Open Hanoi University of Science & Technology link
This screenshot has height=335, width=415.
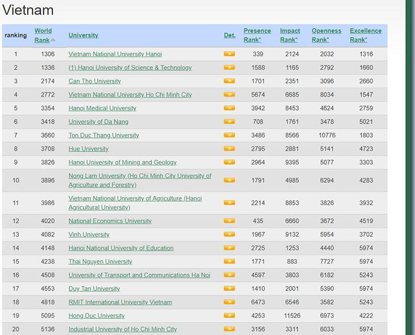tap(130, 68)
